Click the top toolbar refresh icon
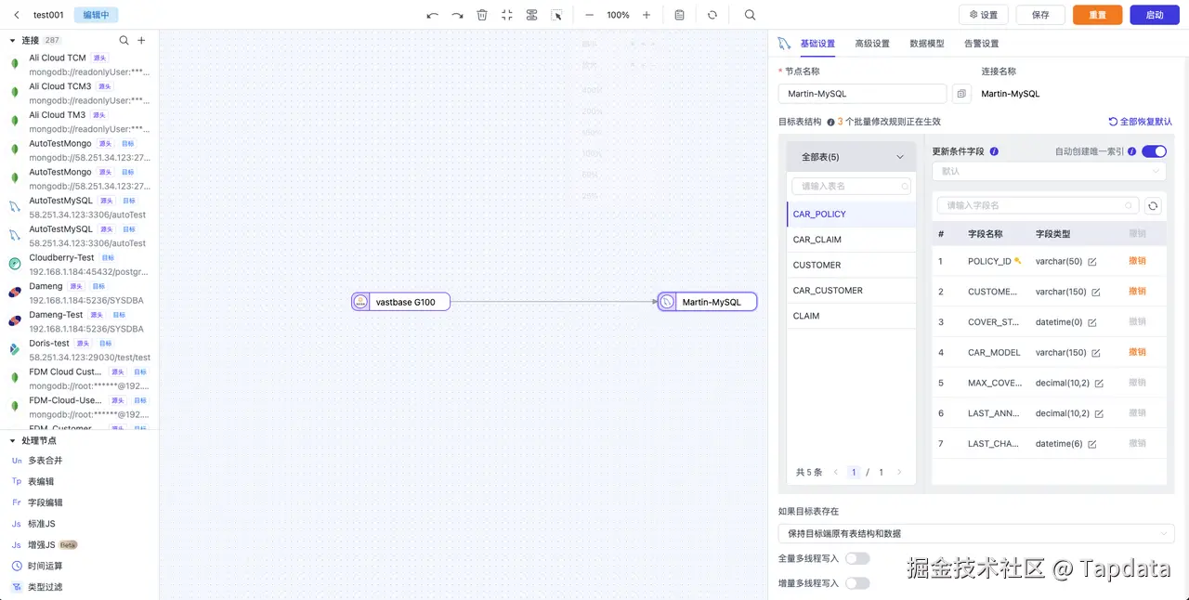1189x600 pixels. point(712,15)
